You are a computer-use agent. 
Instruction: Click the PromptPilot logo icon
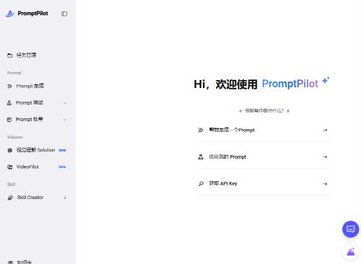pos(10,14)
